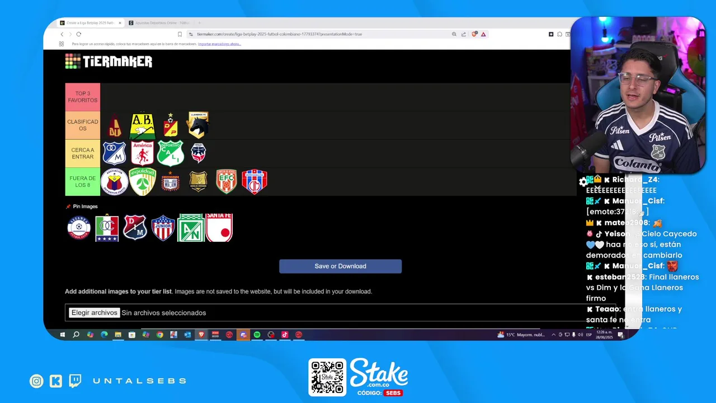Select the Junior crest in image pool
Viewport: 716px width, 403px height.
coord(163,228)
